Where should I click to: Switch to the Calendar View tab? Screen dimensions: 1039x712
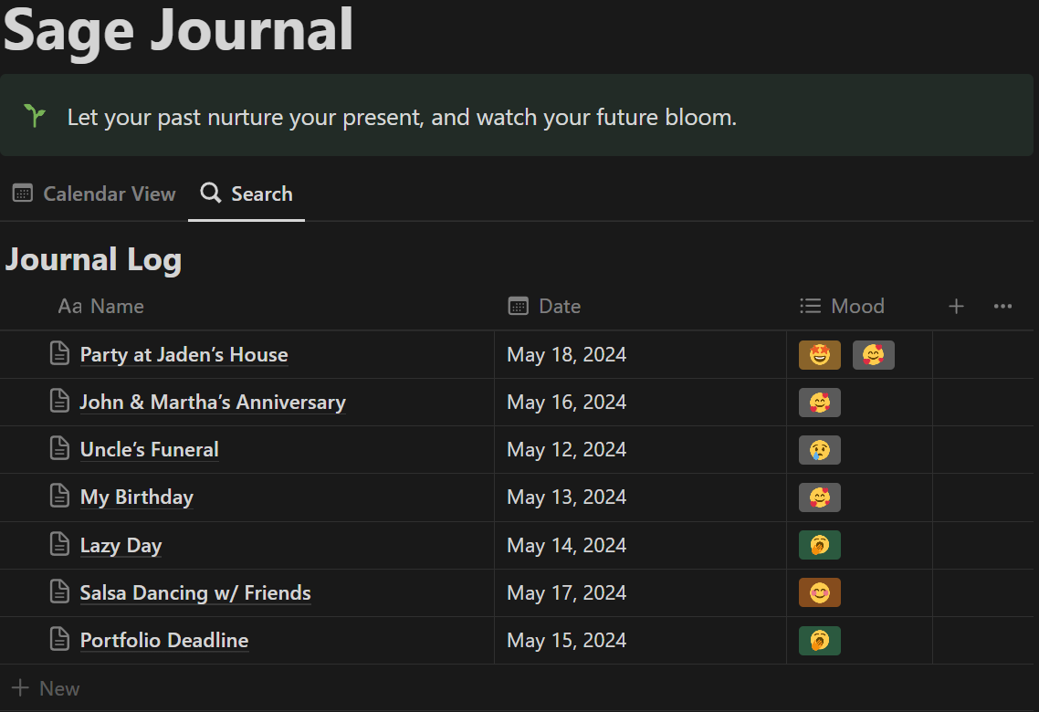click(94, 194)
